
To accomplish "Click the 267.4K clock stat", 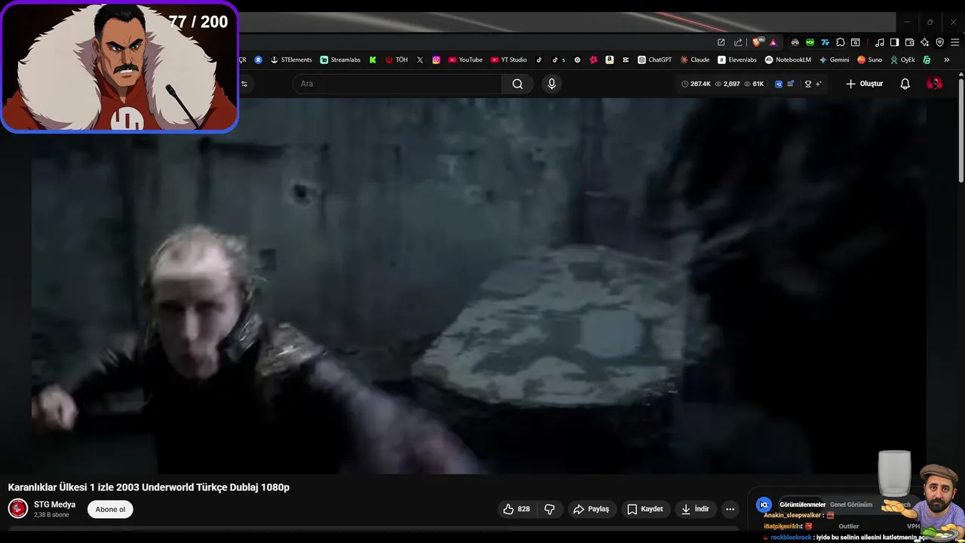I will pos(696,84).
